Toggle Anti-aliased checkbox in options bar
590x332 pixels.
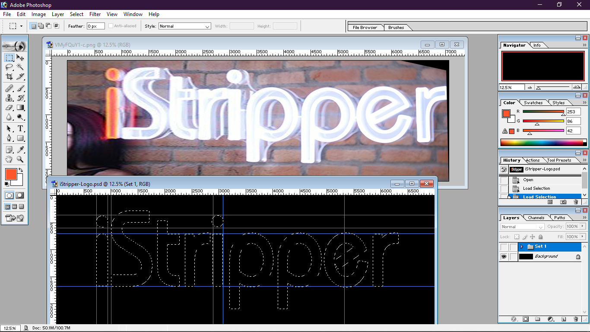(111, 26)
